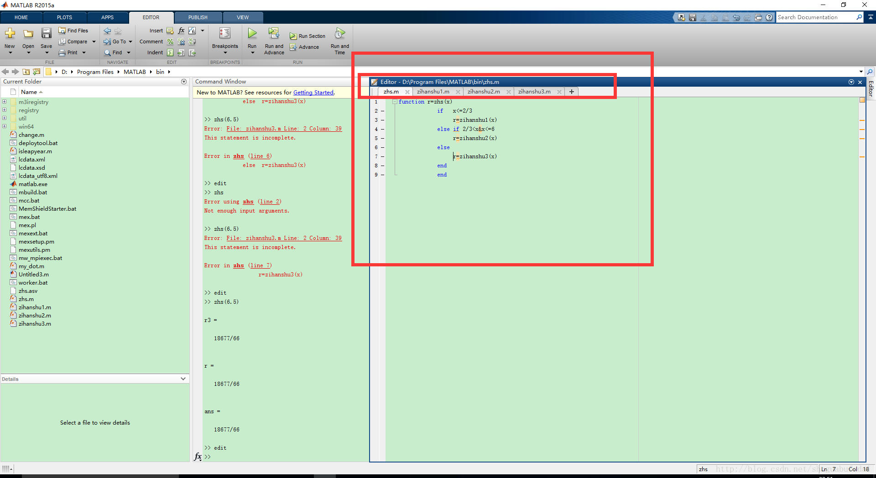The image size is (876, 478).
Task: Expand the m3iregistry folder
Action: tap(4, 102)
